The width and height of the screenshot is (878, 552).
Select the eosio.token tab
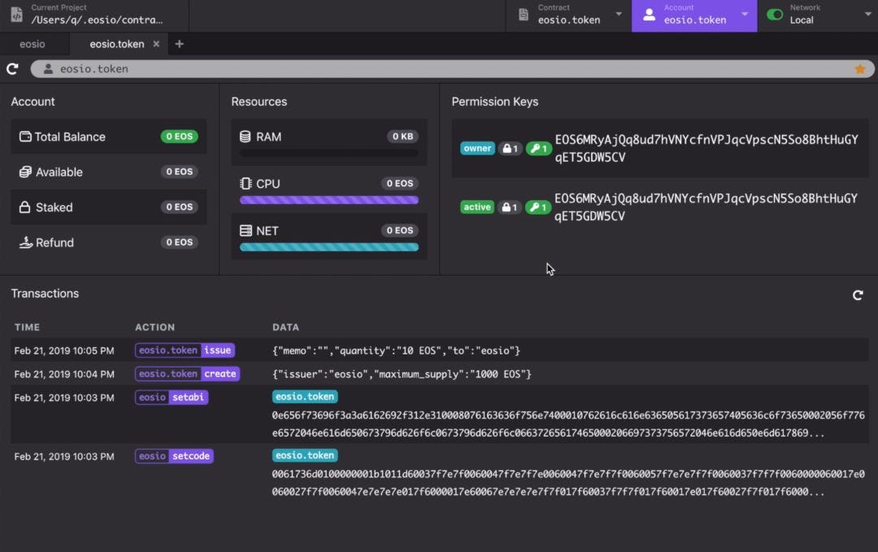(116, 44)
